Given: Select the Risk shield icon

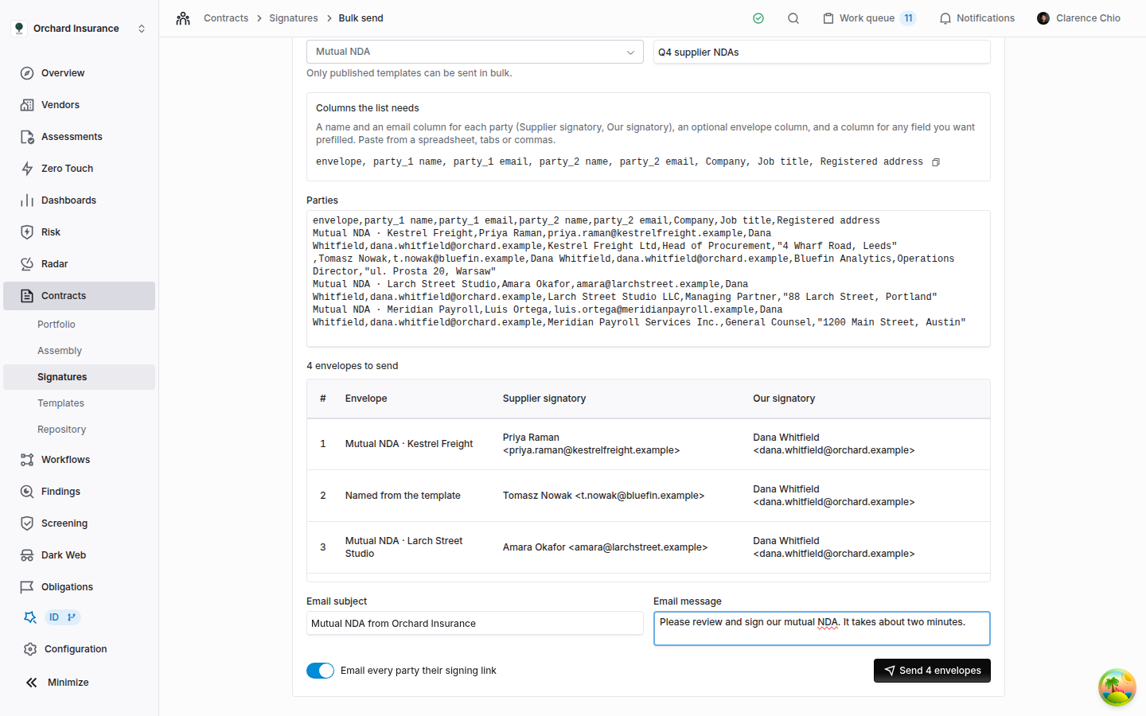Looking at the screenshot, I should tap(27, 232).
